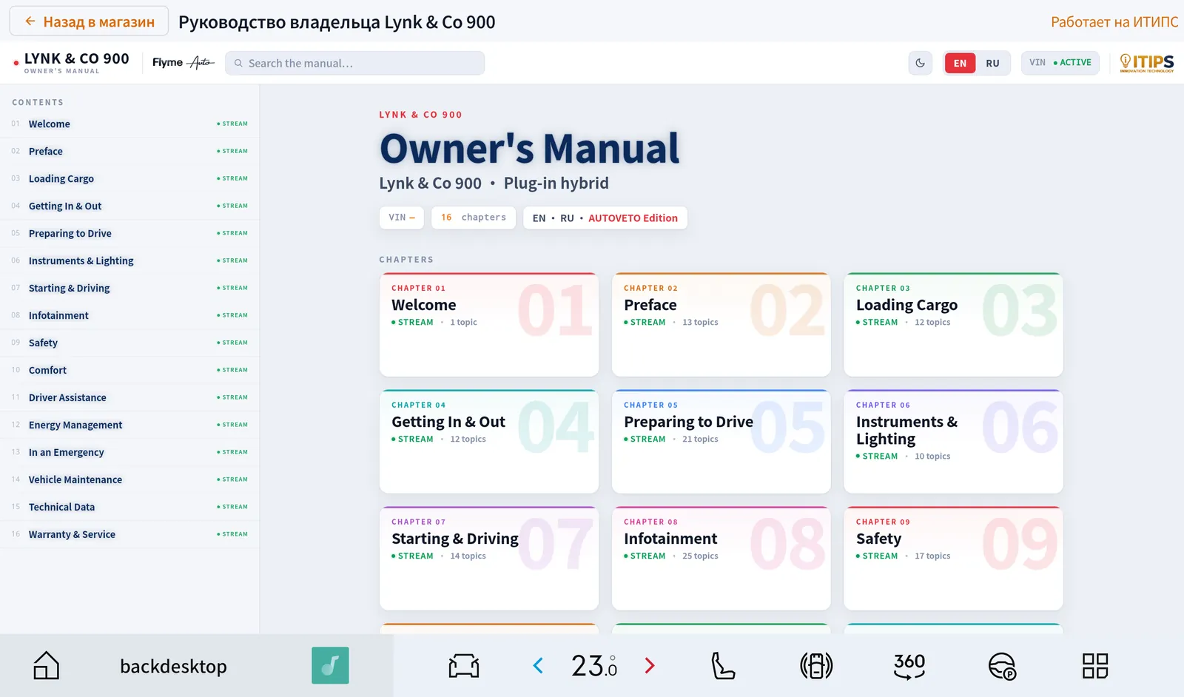Click the LYNK & CO 900 logo
Screen dimensions: 1184x697
[72, 62]
